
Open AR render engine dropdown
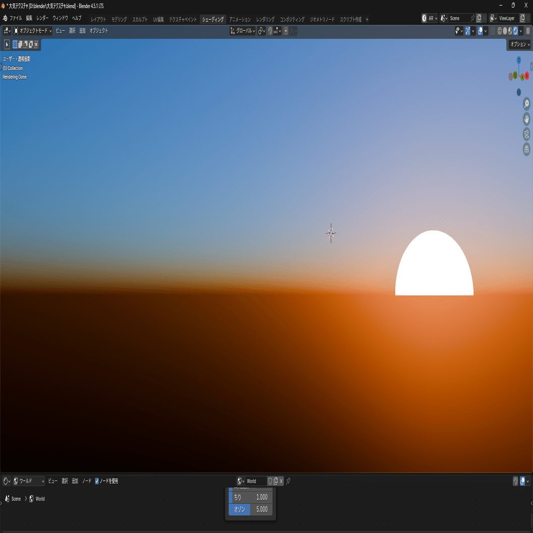click(430, 18)
